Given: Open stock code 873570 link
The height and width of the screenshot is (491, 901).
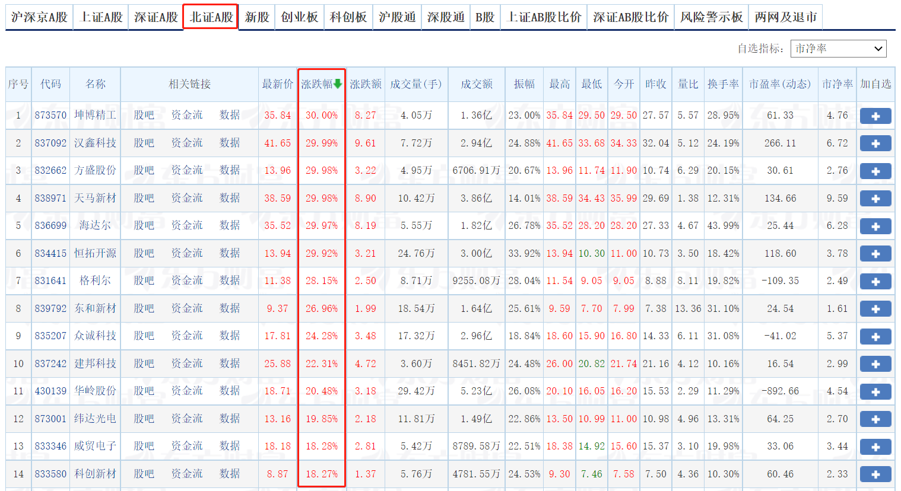Looking at the screenshot, I should click(50, 115).
